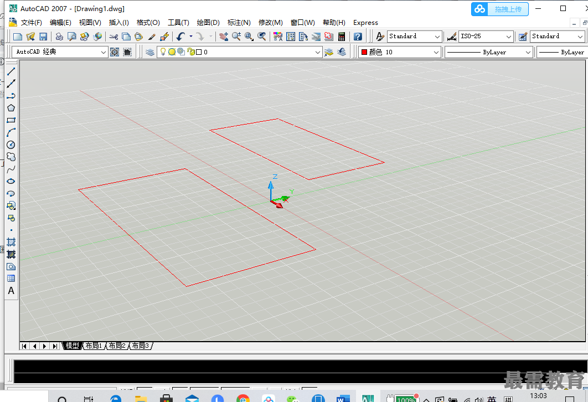
Task: Open the Express menu
Action: tap(365, 23)
